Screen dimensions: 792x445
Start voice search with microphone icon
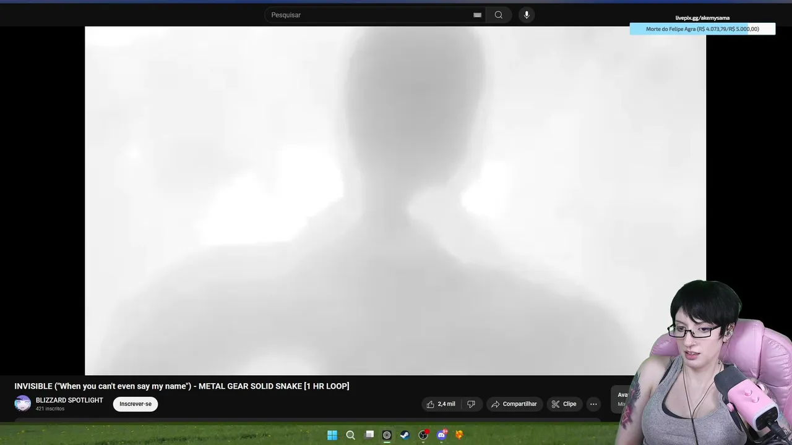527,15
